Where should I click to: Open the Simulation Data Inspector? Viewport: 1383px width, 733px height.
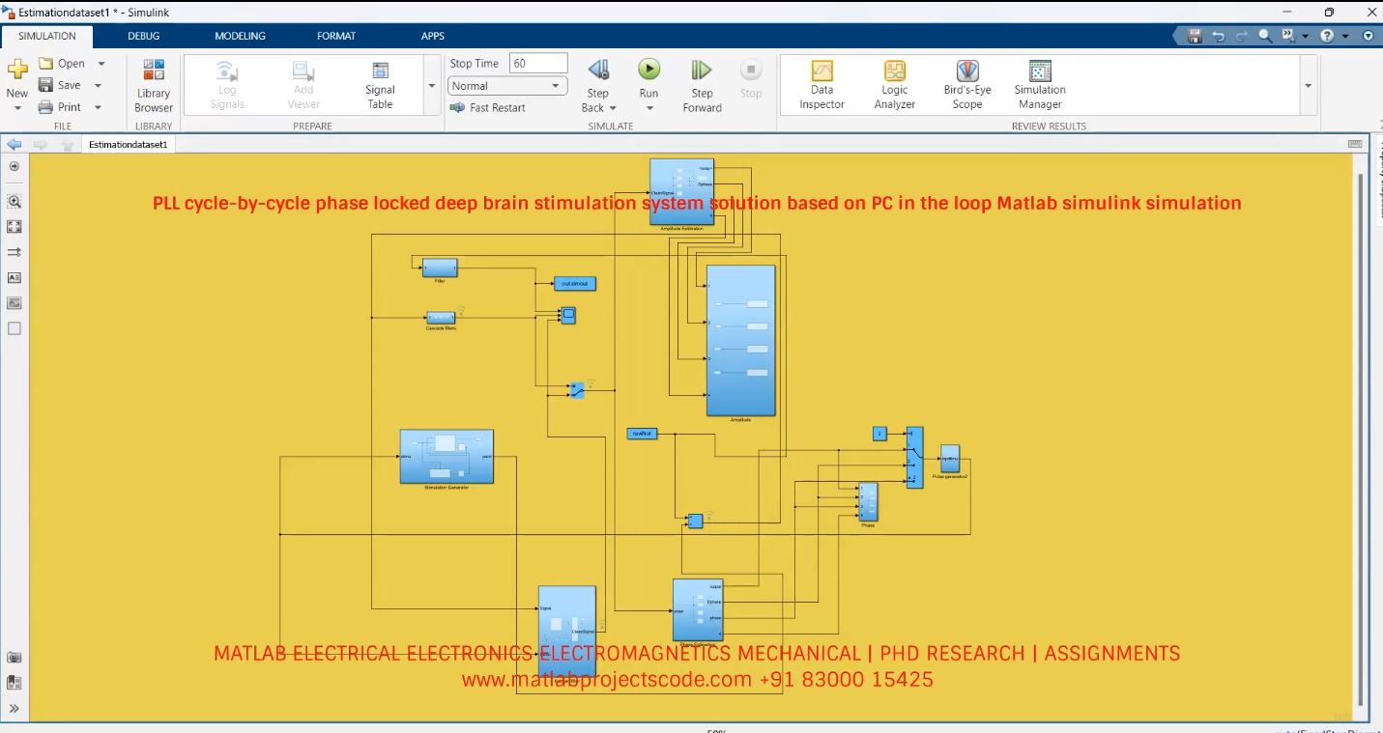pyautogui.click(x=821, y=84)
